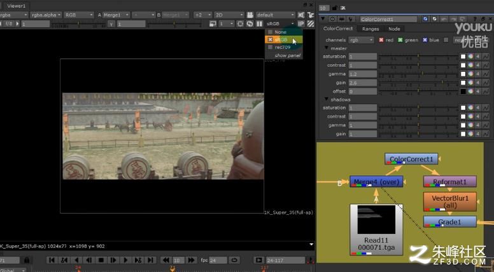Open the 2D view mode dropdown
The image size is (494, 272).
point(229,15)
